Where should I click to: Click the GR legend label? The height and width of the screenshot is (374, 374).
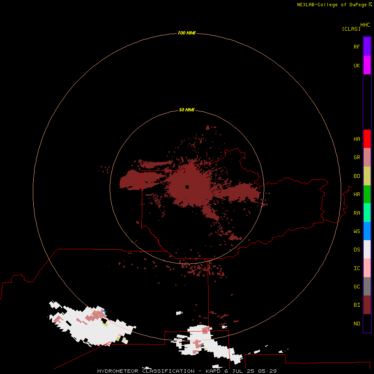click(x=357, y=157)
